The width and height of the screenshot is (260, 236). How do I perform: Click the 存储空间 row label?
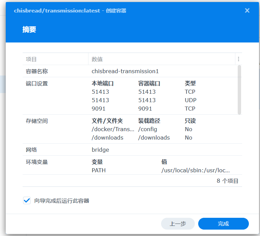pyautogui.click(x=37, y=121)
